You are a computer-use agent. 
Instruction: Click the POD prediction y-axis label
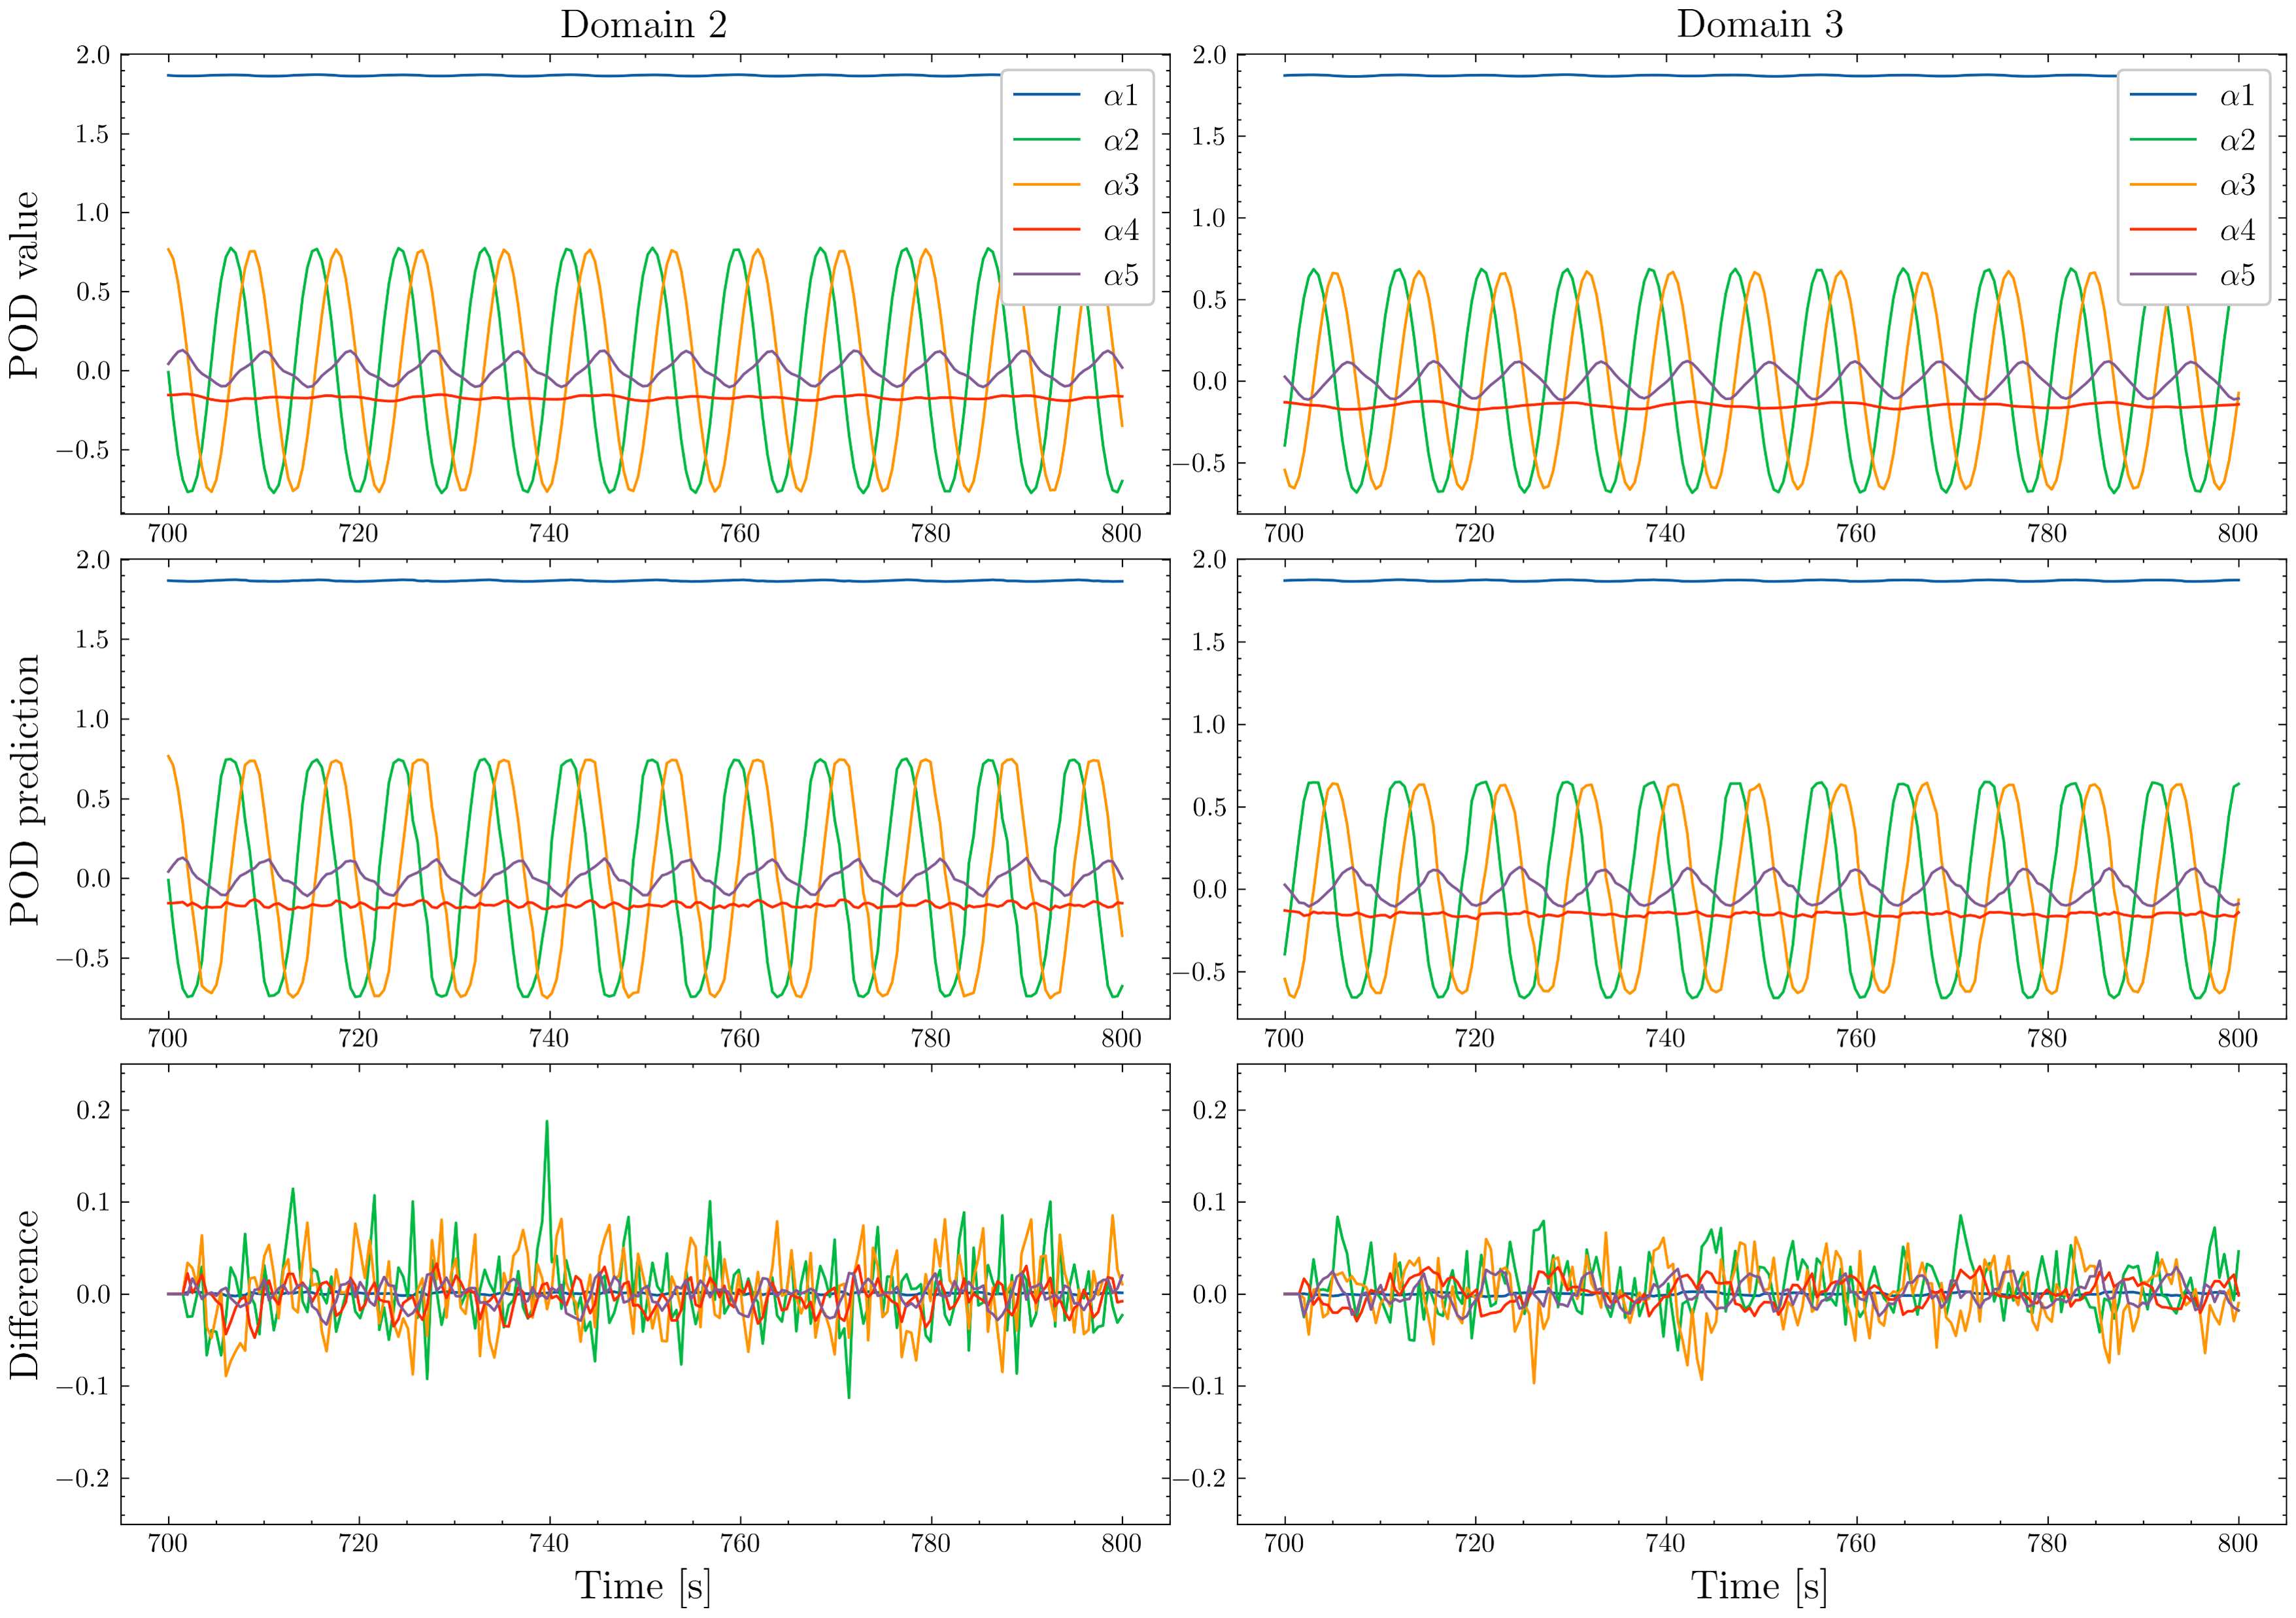click(x=24, y=790)
